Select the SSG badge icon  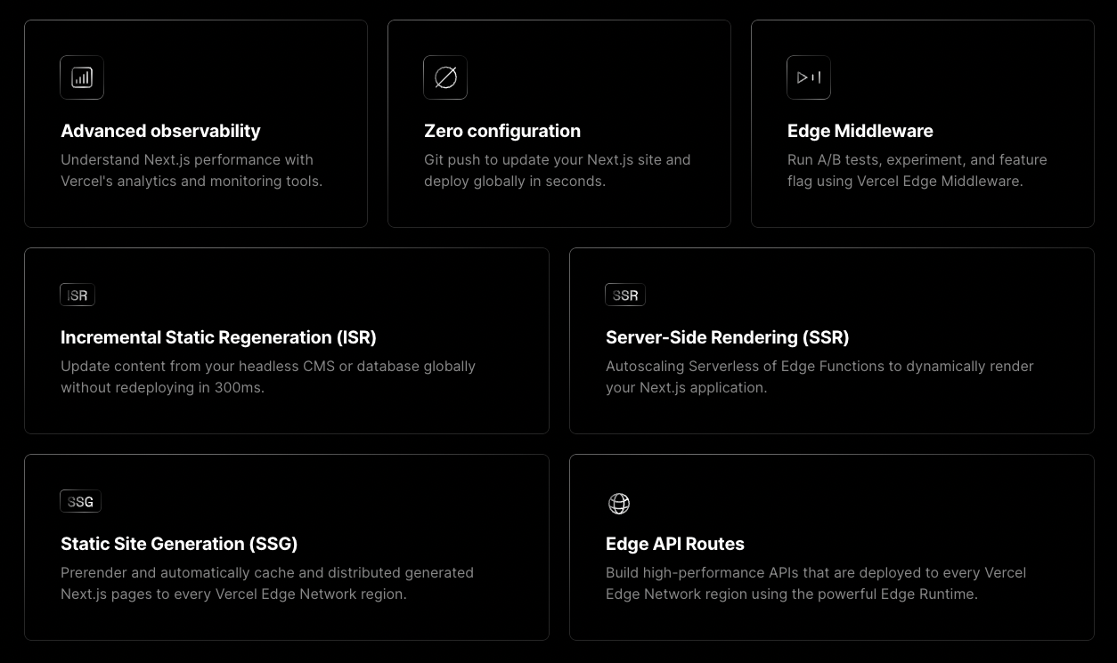click(80, 501)
